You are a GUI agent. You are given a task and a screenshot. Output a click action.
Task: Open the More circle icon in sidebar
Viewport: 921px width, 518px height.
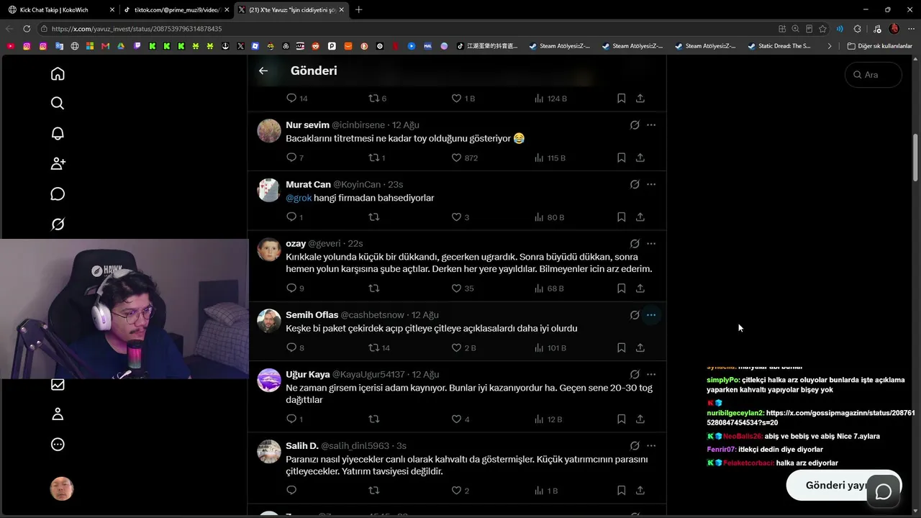(x=58, y=445)
